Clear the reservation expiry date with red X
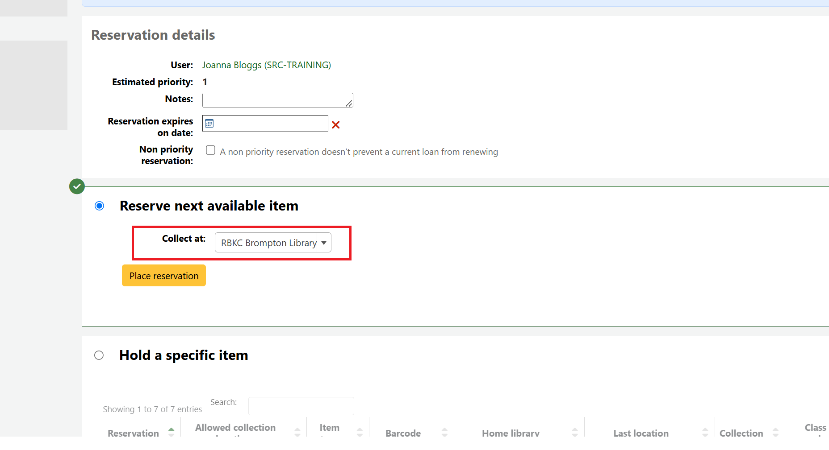 point(336,125)
